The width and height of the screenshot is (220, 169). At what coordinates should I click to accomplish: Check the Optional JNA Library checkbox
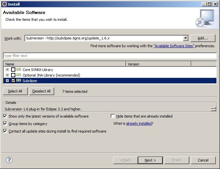tap(13, 75)
